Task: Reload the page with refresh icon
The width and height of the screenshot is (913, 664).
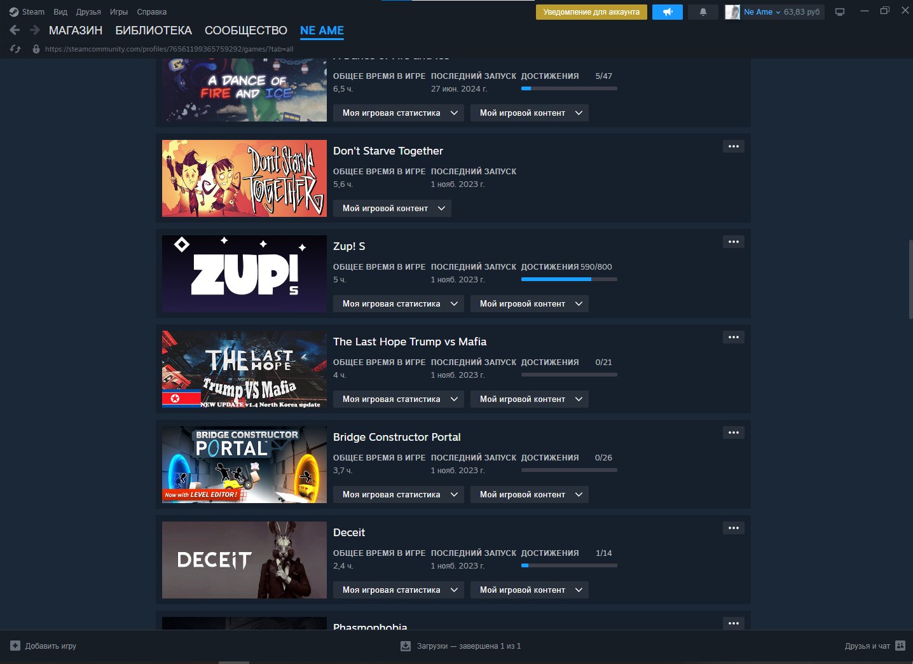Action: point(16,49)
